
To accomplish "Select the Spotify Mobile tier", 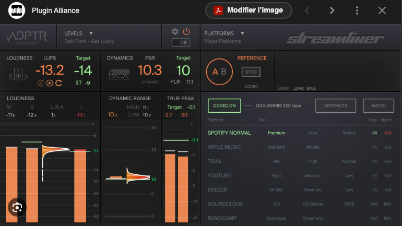I will pos(349,133).
